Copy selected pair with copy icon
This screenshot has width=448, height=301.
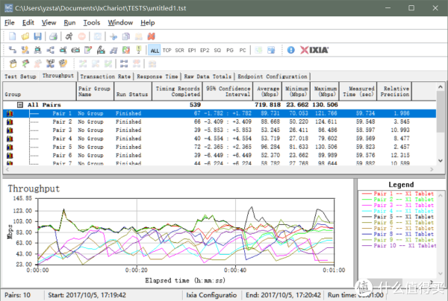(x=126, y=37)
